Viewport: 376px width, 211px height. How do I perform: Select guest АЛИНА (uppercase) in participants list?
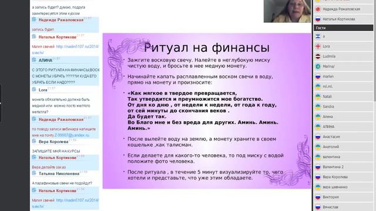pyautogui.click(x=343, y=127)
